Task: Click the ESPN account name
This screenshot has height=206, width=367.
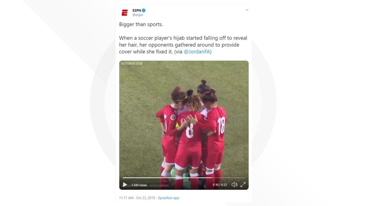Action: click(137, 10)
